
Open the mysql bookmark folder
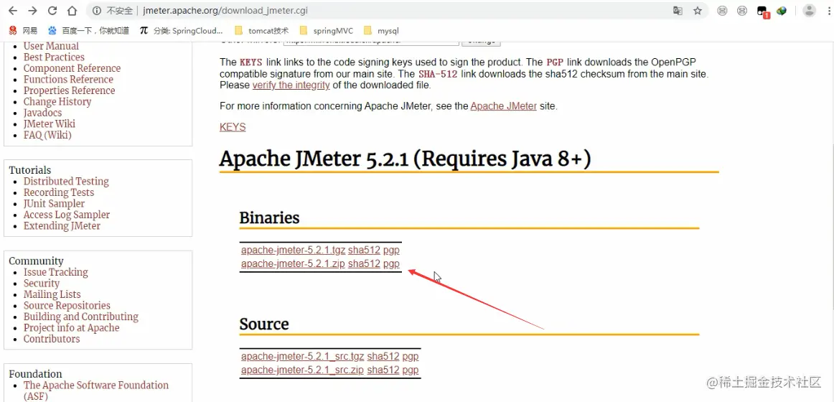381,31
